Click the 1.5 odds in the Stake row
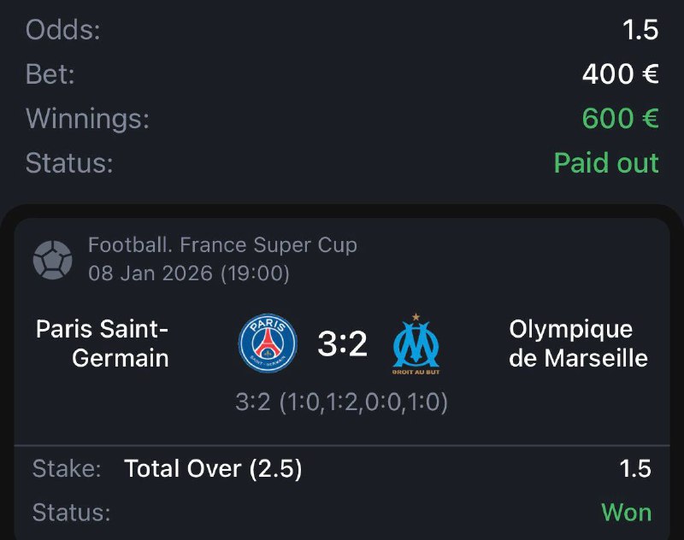Image resolution: width=684 pixels, height=540 pixels. tap(634, 468)
